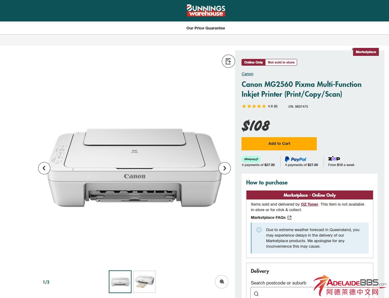Open the Our Price Guarantee link
Viewport: 389px width, 298px height.
coord(206,28)
